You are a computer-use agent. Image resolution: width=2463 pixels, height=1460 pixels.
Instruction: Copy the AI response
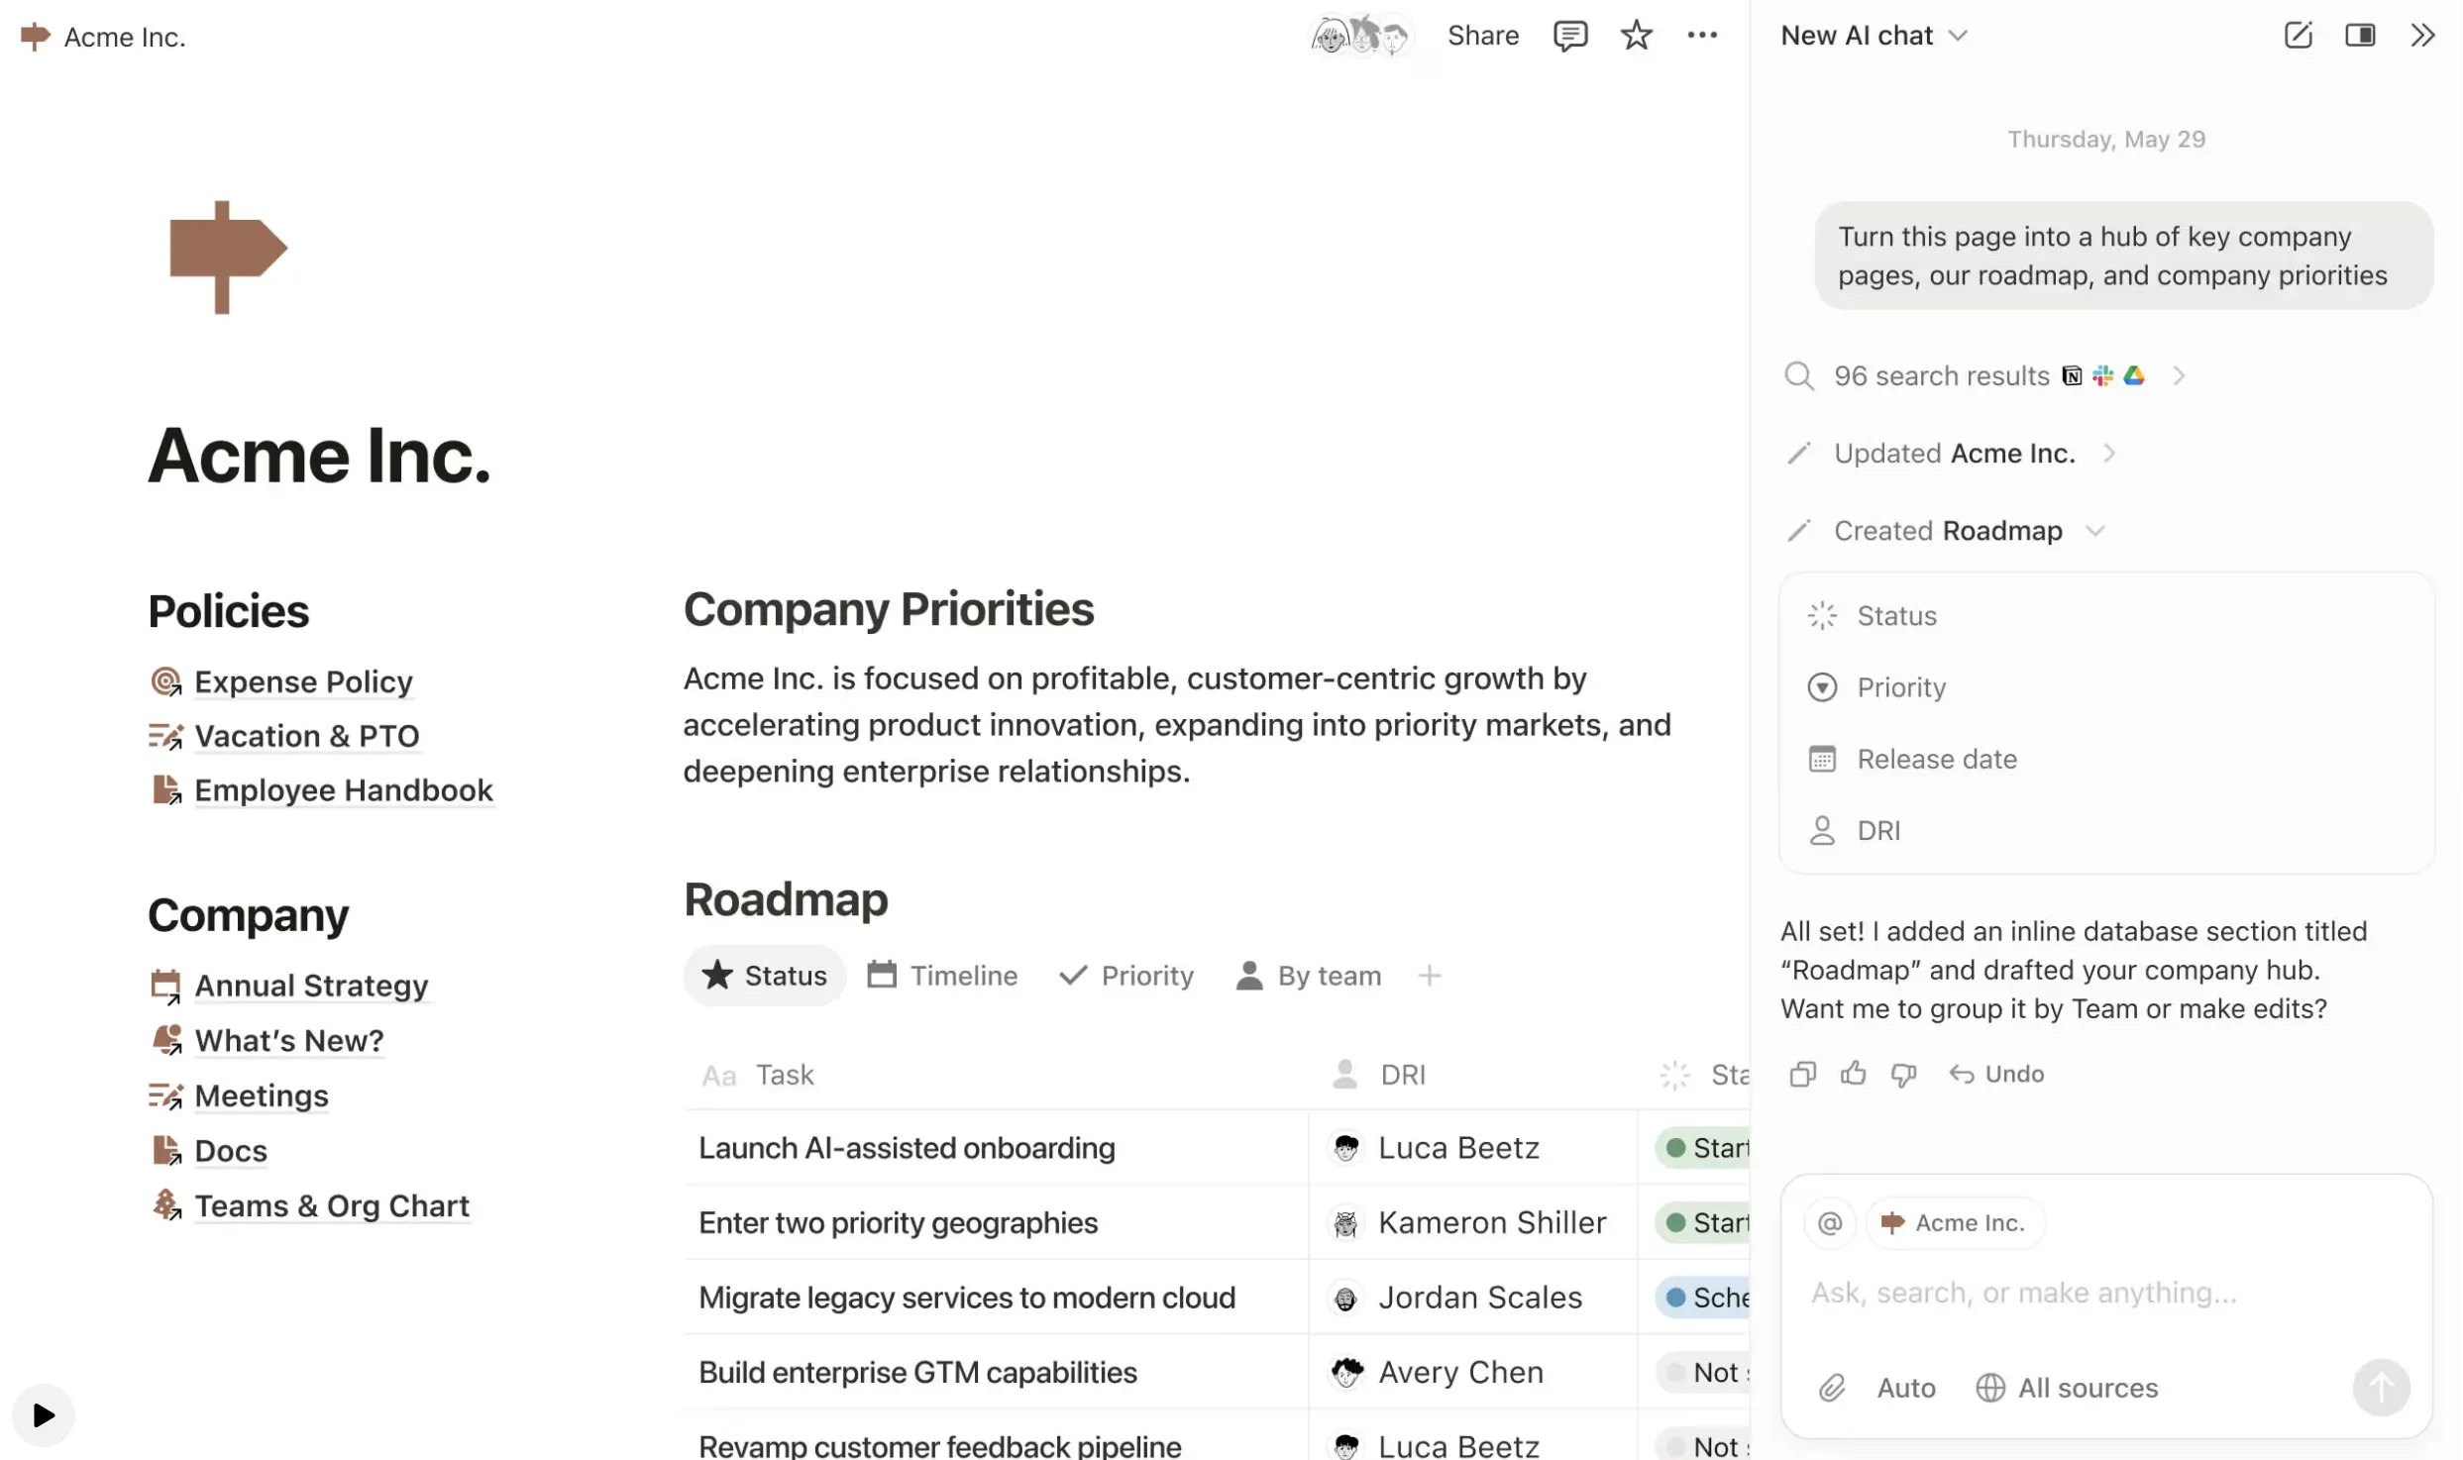pos(1802,1074)
